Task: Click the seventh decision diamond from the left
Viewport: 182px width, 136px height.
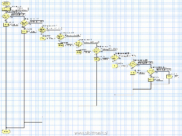Action: click(x=115, y=58)
